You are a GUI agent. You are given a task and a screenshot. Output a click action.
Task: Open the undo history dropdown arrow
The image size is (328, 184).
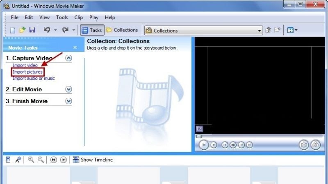tap(55, 30)
